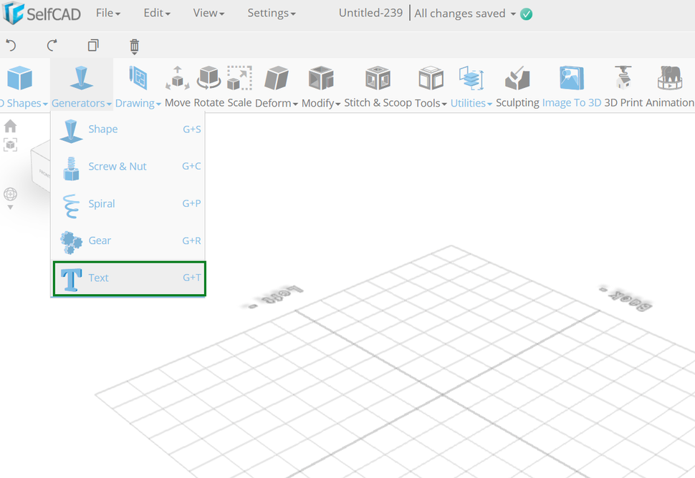Screen dimensions: 695x478
Task: Open the Settings menu
Action: [x=271, y=13]
